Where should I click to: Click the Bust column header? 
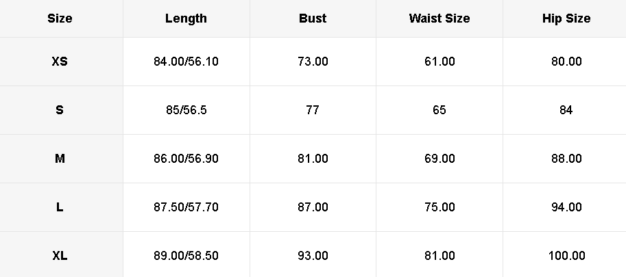[x=313, y=18]
